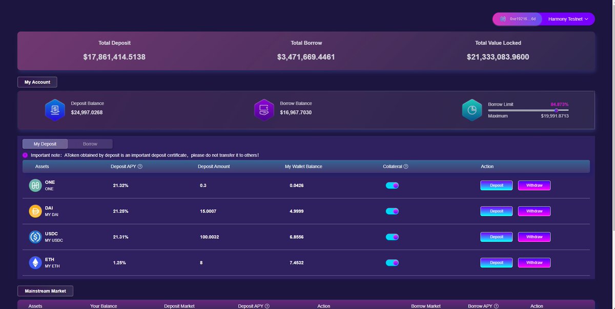Select the Mainstream Market section tab
Screen dimensions: 615x309
point(46,291)
